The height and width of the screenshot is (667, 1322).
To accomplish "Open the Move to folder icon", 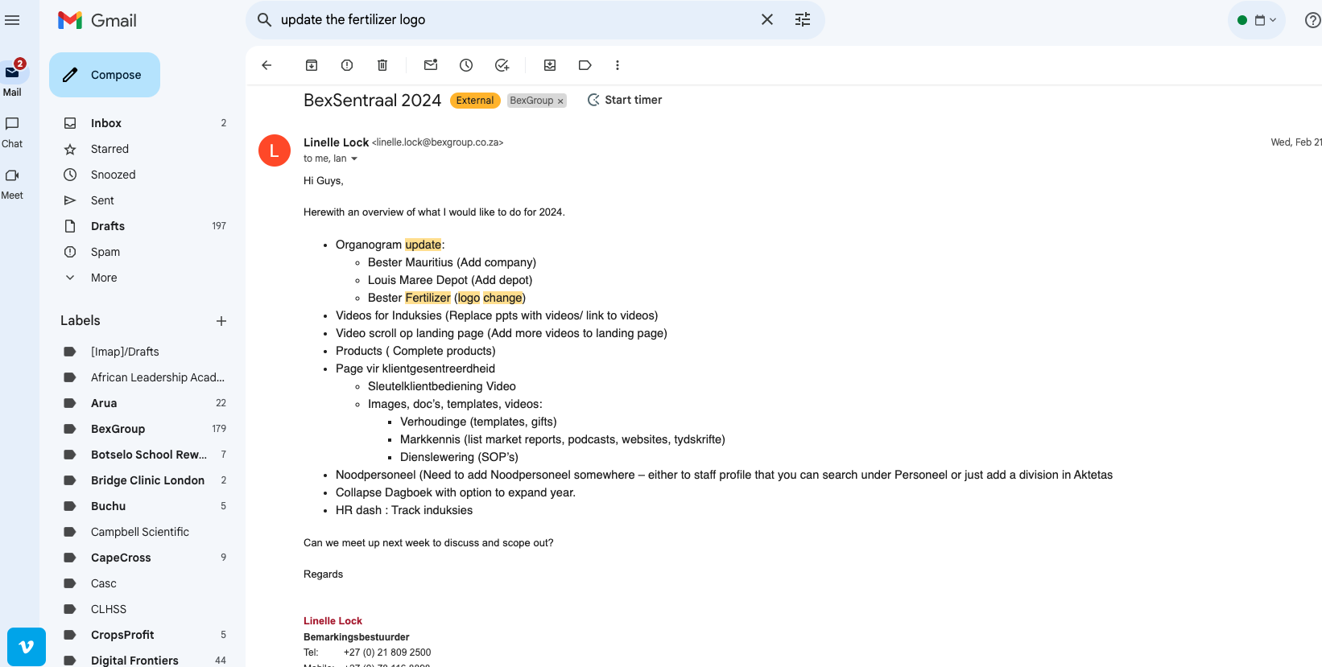I will click(x=550, y=65).
